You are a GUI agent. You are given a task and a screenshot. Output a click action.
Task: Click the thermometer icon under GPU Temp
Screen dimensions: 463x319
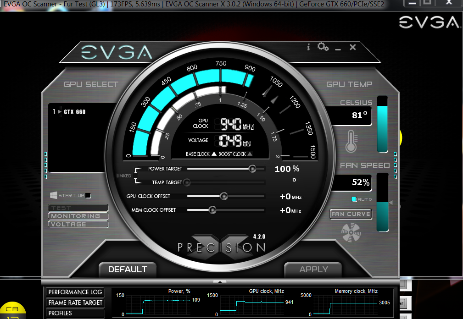[351, 141]
